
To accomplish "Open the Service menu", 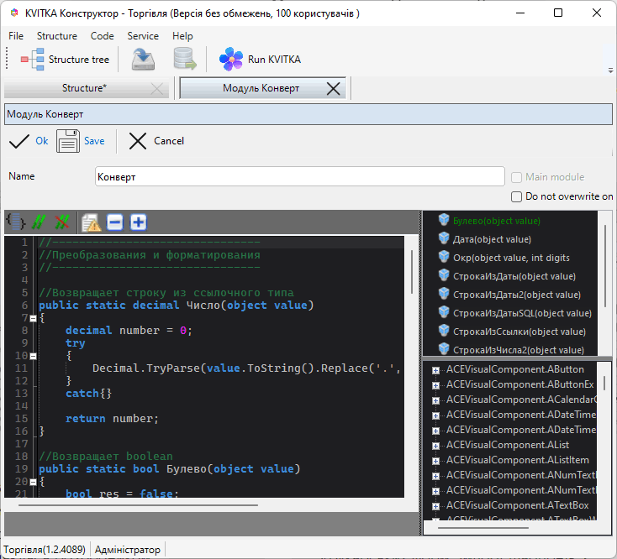I will [x=143, y=36].
